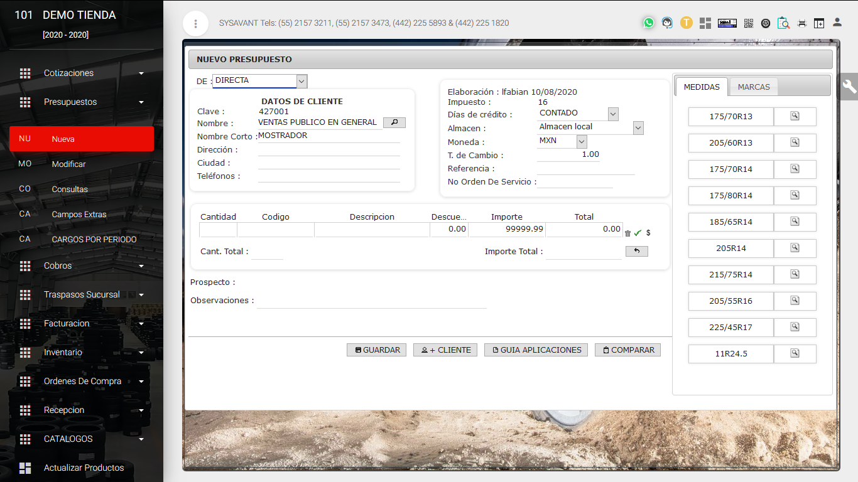Delete the line item with trash icon
Viewport: 858px width, 482px height.
[x=627, y=233]
